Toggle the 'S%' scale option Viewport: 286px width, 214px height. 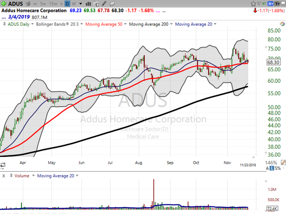tap(278, 168)
